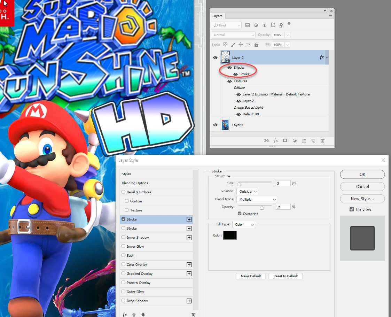Image resolution: width=391 pixels, height=317 pixels.
Task: Click Make Default button
Action: tap(251, 276)
